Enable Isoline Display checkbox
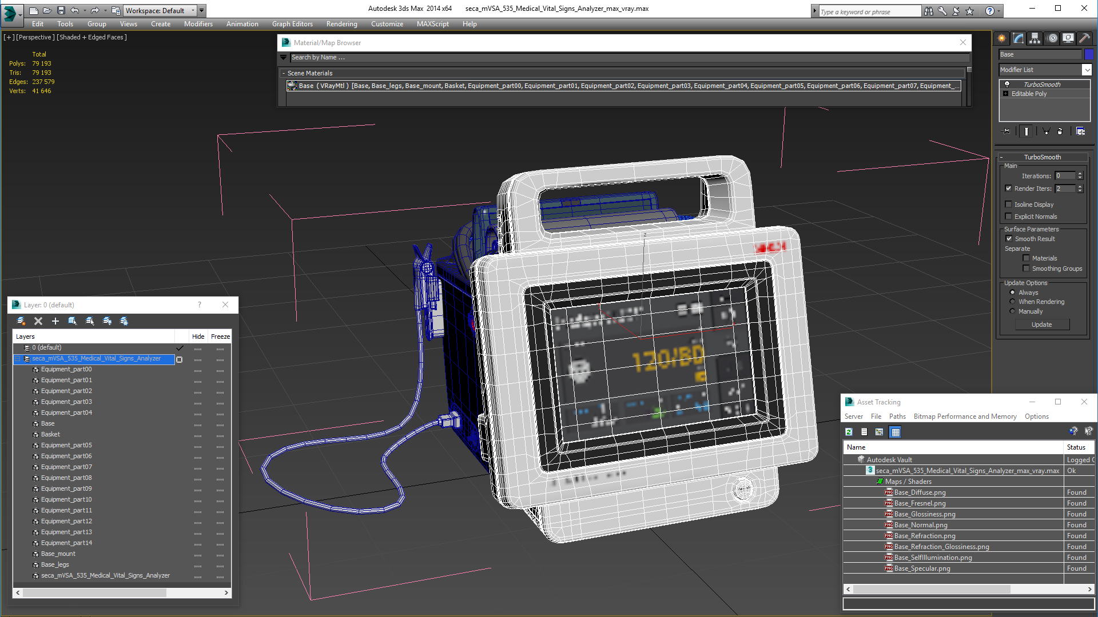 click(x=1009, y=204)
